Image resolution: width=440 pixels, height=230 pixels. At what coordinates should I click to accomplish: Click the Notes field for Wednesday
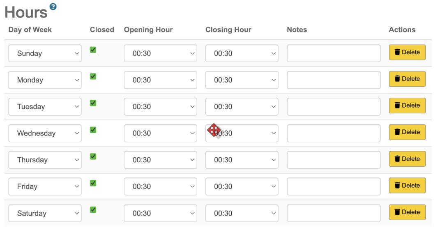click(334, 133)
